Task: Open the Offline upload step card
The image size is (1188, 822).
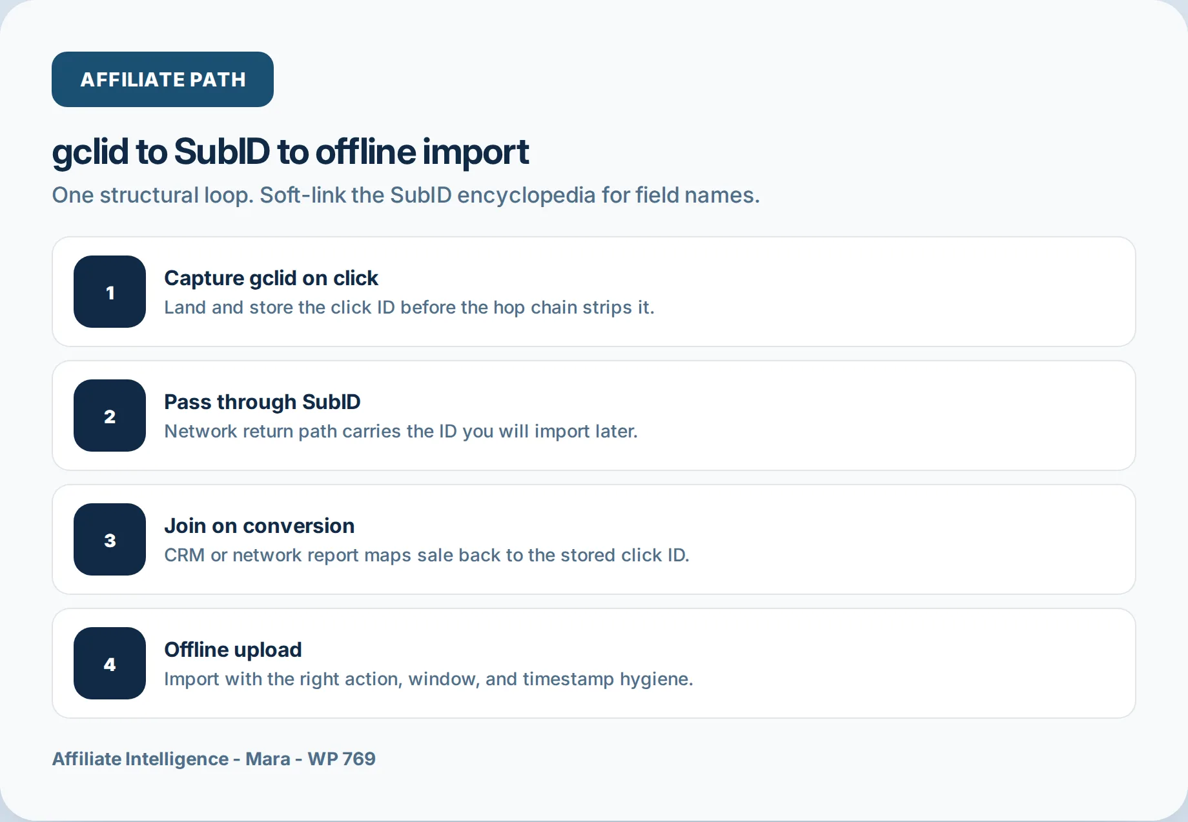Action: point(594,663)
